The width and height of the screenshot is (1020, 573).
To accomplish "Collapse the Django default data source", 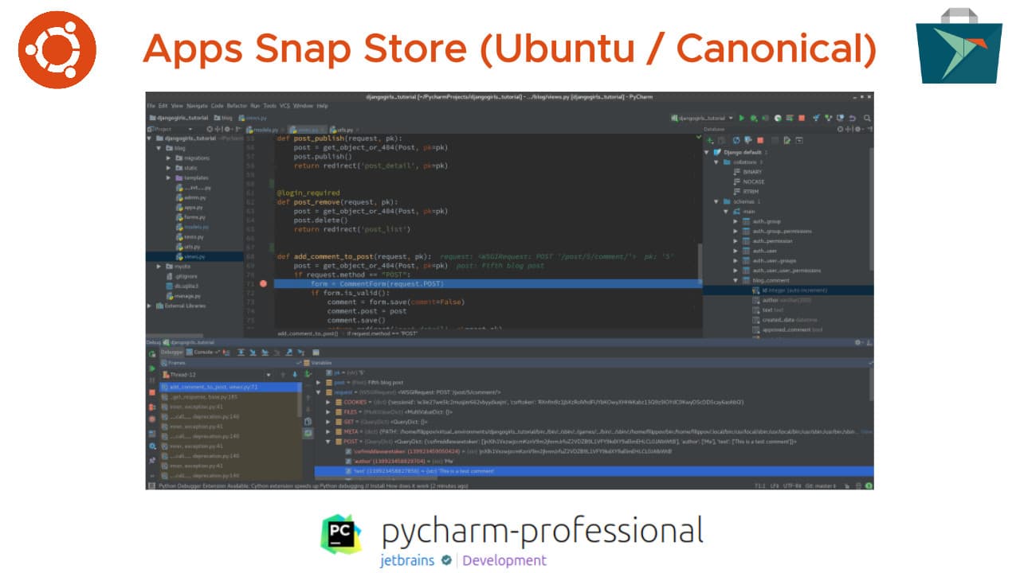I will [707, 152].
